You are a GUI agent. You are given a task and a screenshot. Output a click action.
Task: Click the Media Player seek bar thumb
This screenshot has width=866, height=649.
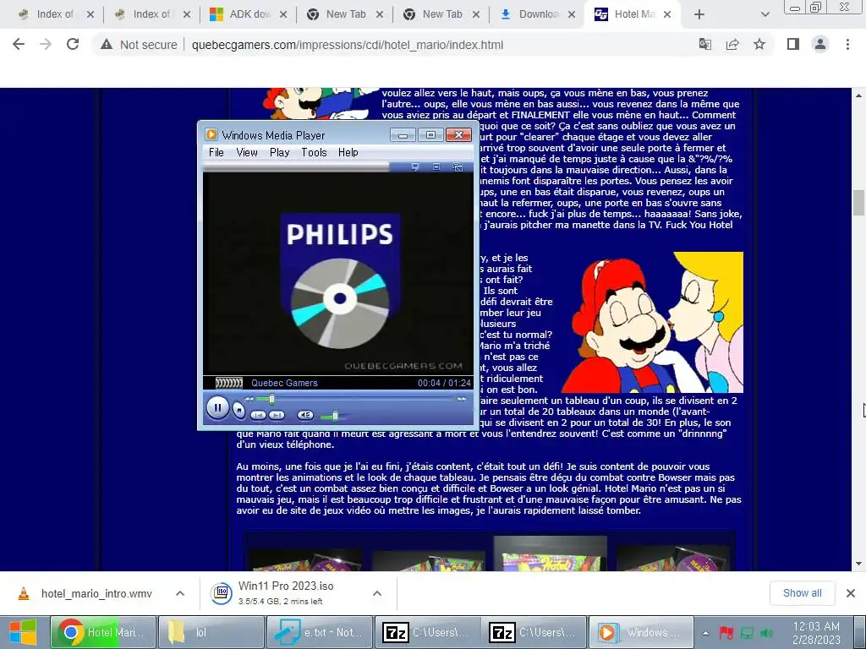(x=271, y=399)
